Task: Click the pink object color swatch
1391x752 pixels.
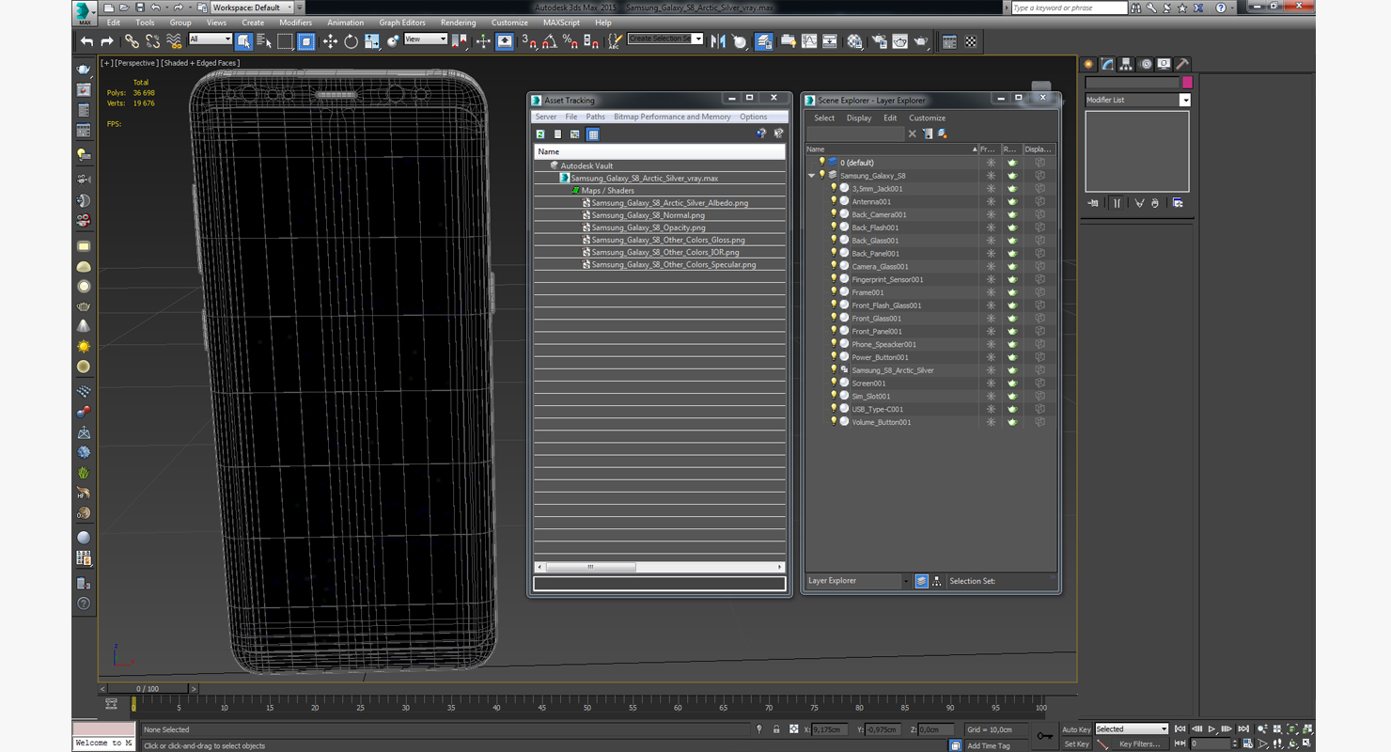Action: click(1187, 83)
